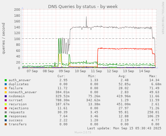Click the 14 Sep date label on x-axis
Screen dimensions: 166x136
pyautogui.click(x=145, y=71)
